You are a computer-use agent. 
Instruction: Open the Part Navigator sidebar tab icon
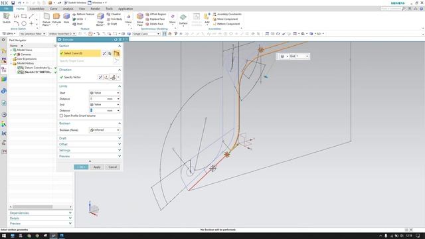click(4, 69)
